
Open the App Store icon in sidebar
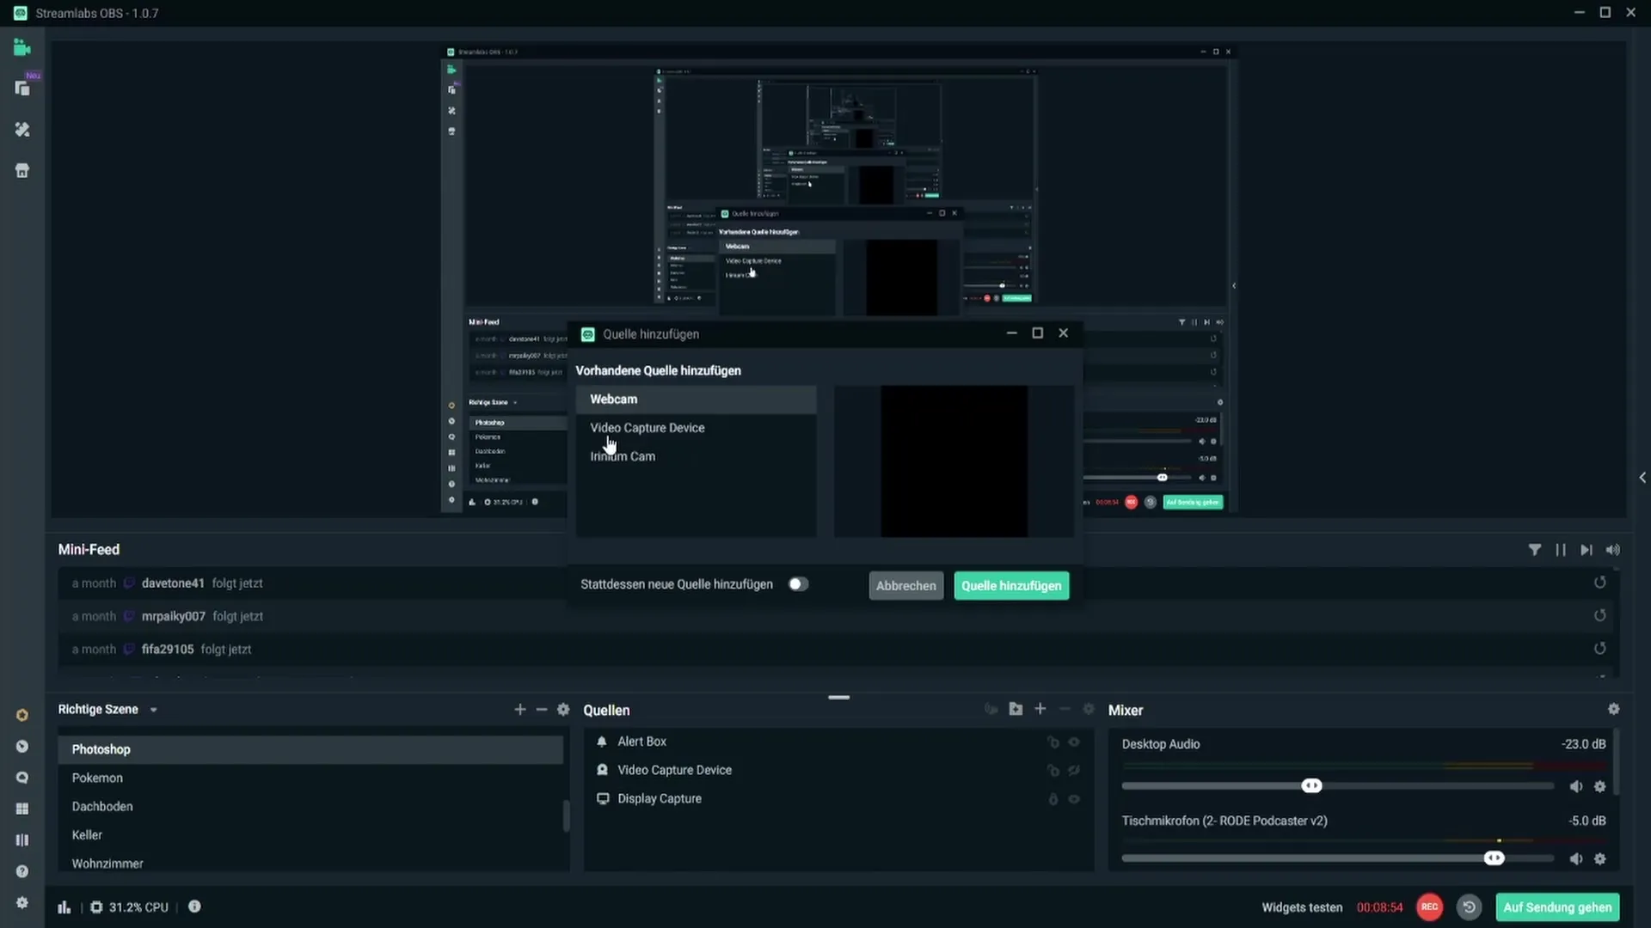pos(22,171)
